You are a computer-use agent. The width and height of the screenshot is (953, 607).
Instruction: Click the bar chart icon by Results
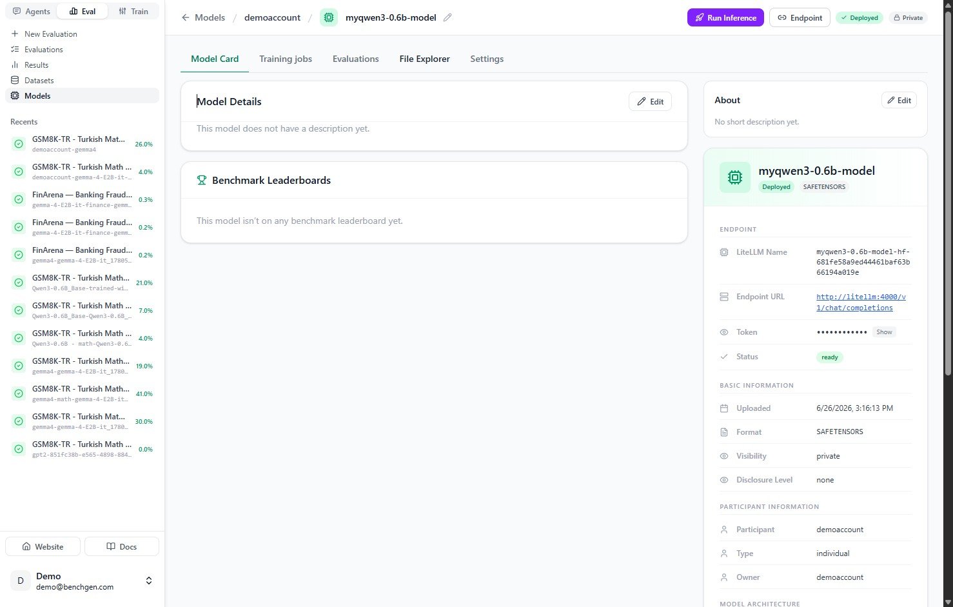point(15,65)
